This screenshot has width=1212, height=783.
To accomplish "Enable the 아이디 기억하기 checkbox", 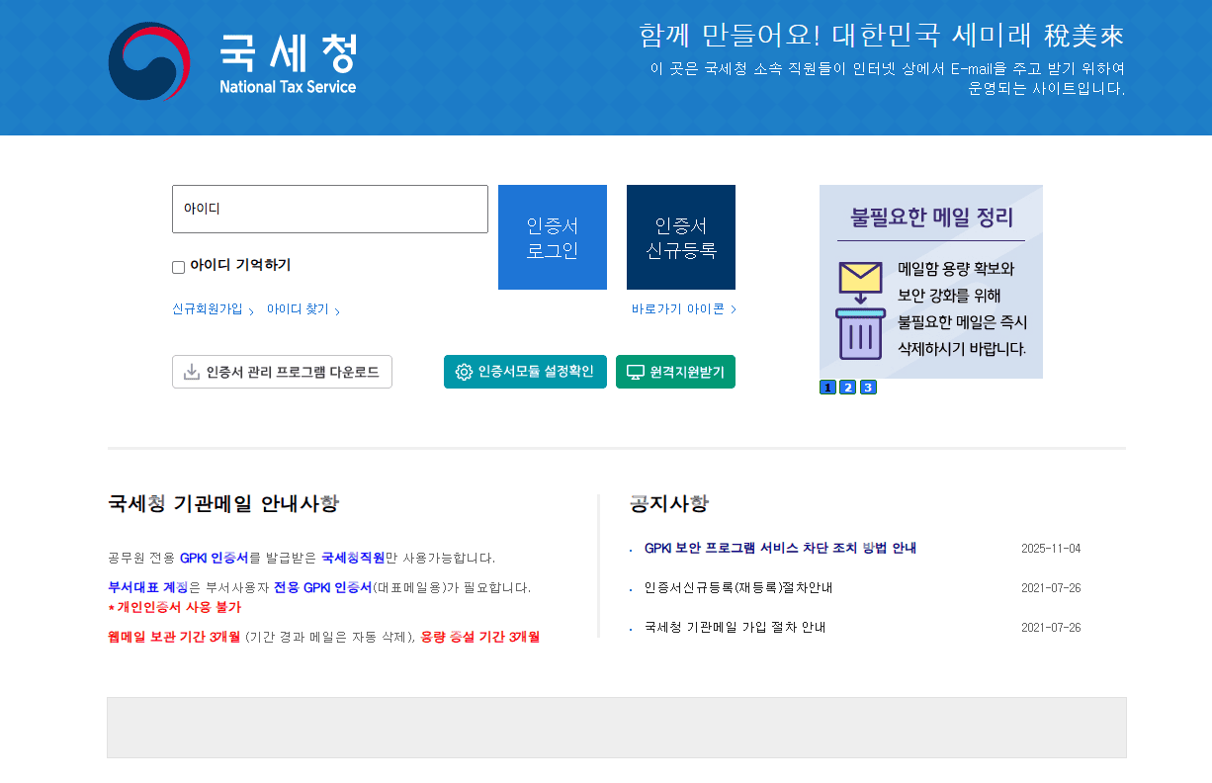I will coord(178,266).
